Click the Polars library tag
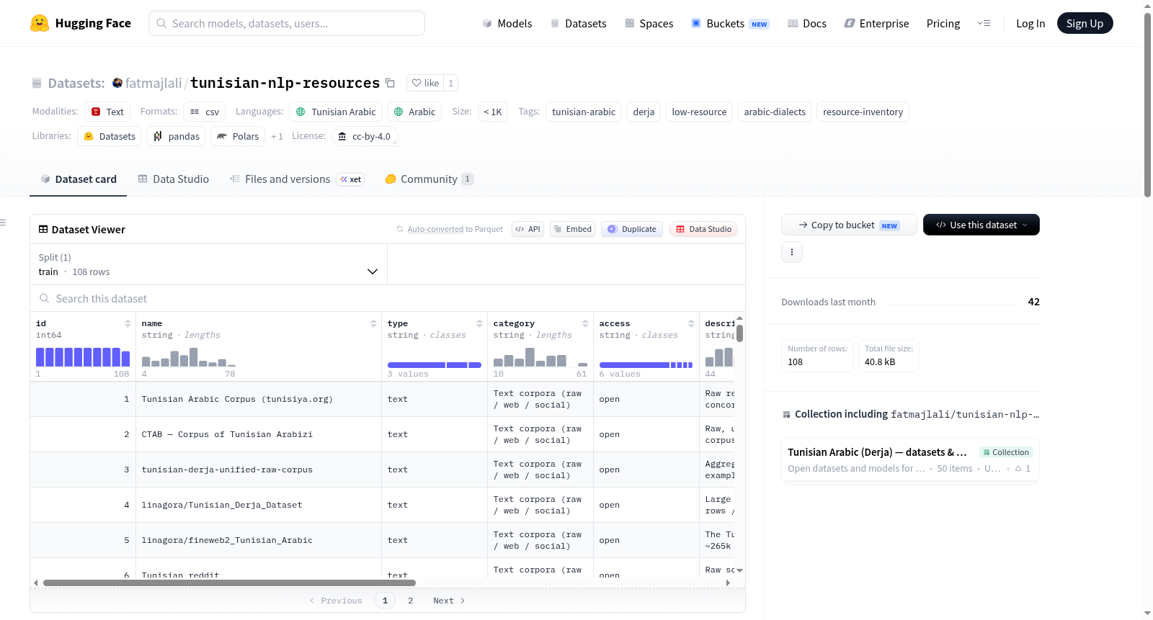This screenshot has height=620, width=1153. click(x=238, y=136)
